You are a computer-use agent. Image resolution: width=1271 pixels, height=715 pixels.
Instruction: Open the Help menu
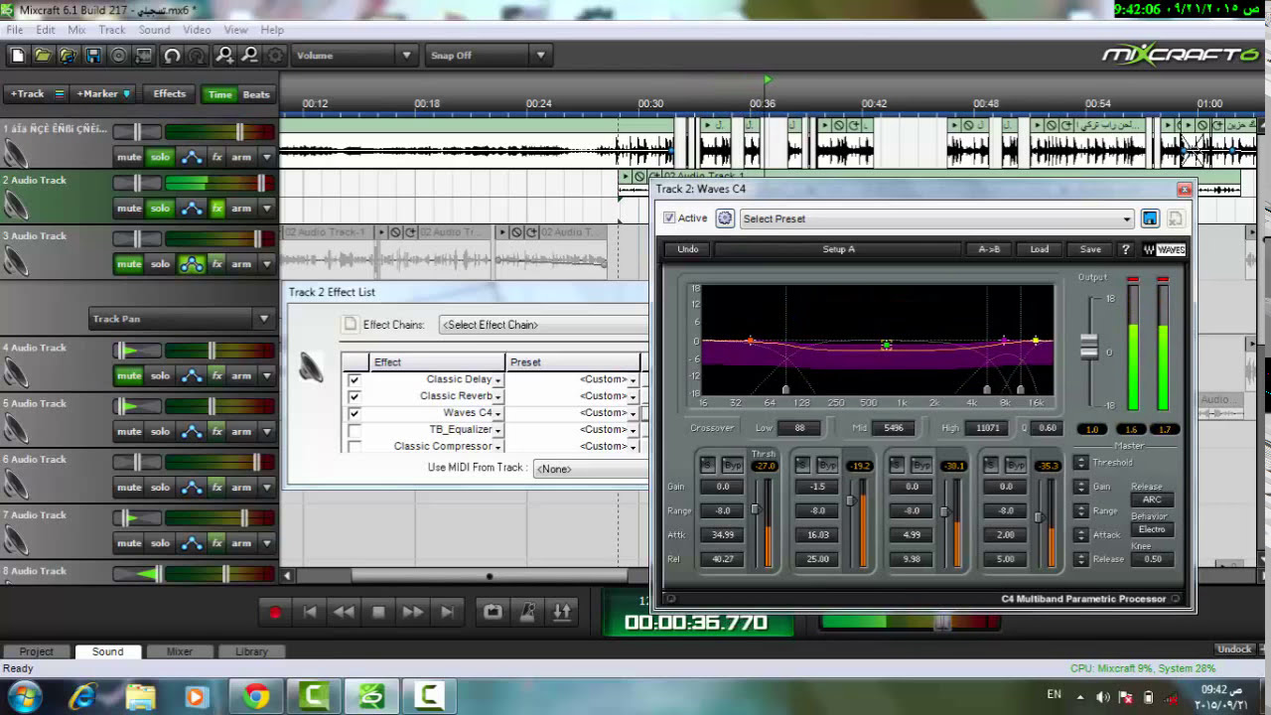272,30
